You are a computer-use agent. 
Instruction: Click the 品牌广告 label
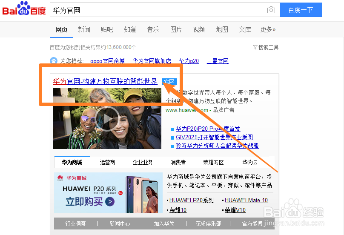(x=224, y=110)
